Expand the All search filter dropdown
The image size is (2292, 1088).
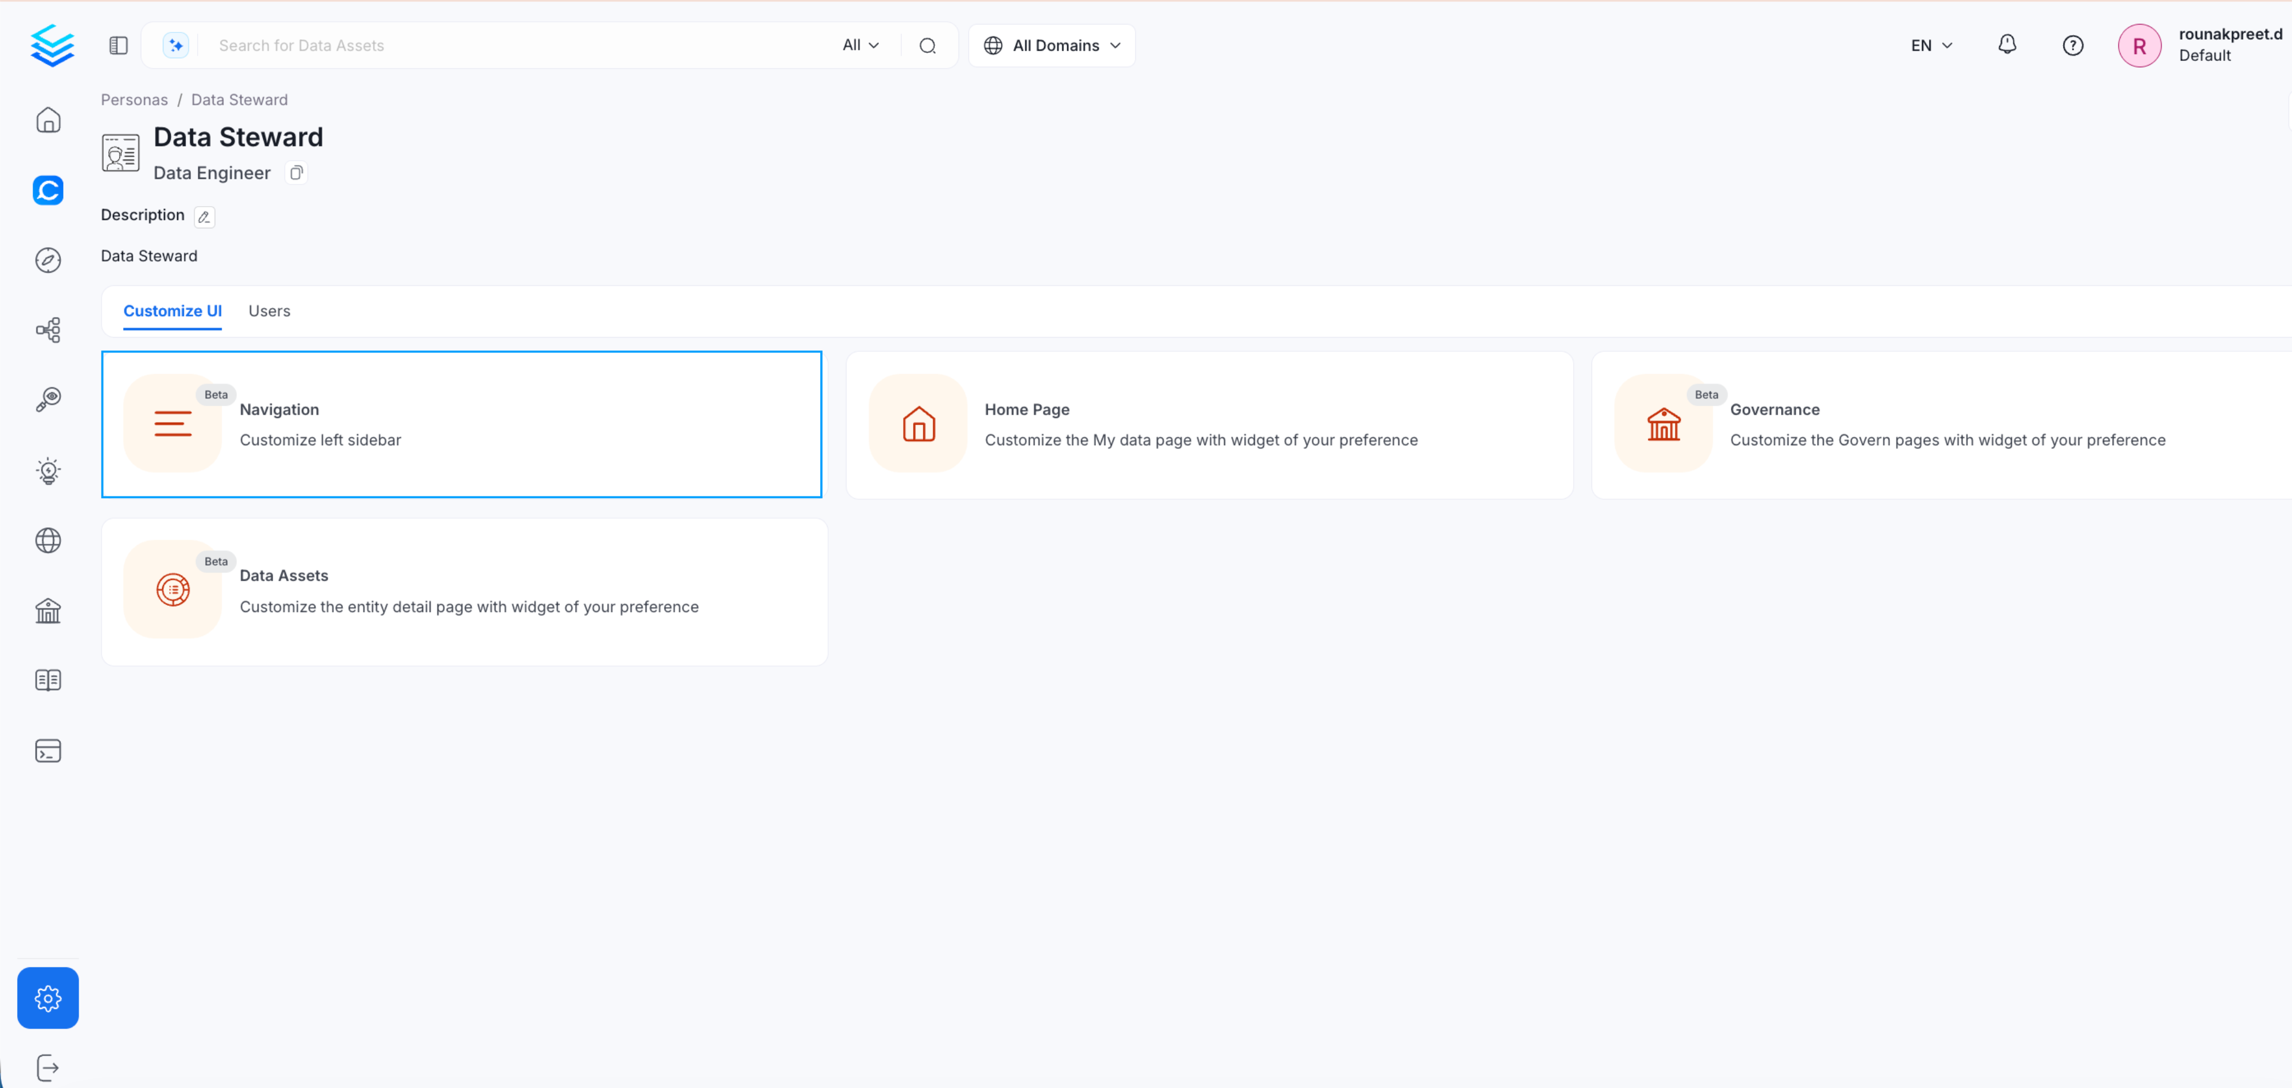coord(859,44)
